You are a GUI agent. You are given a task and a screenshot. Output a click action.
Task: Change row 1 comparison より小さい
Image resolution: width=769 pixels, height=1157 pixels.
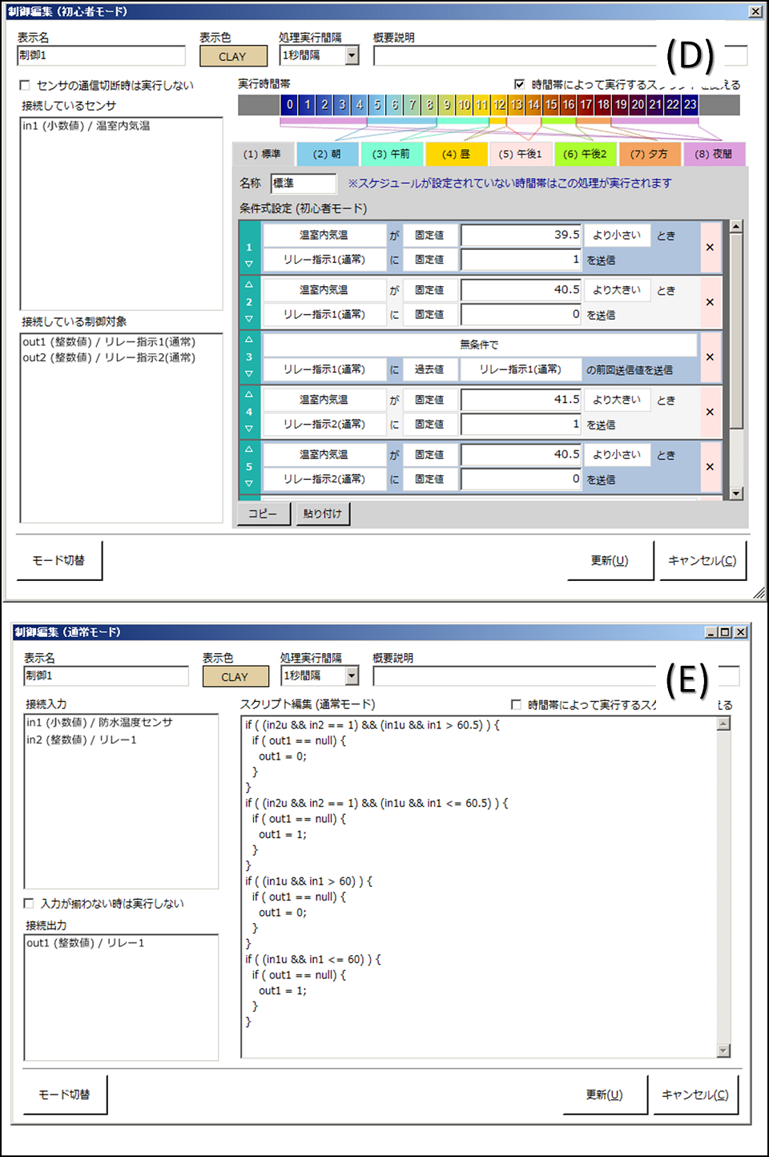point(616,235)
